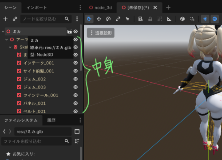
Task: Switch to the インポート dock tab
Action: (x=37, y=8)
